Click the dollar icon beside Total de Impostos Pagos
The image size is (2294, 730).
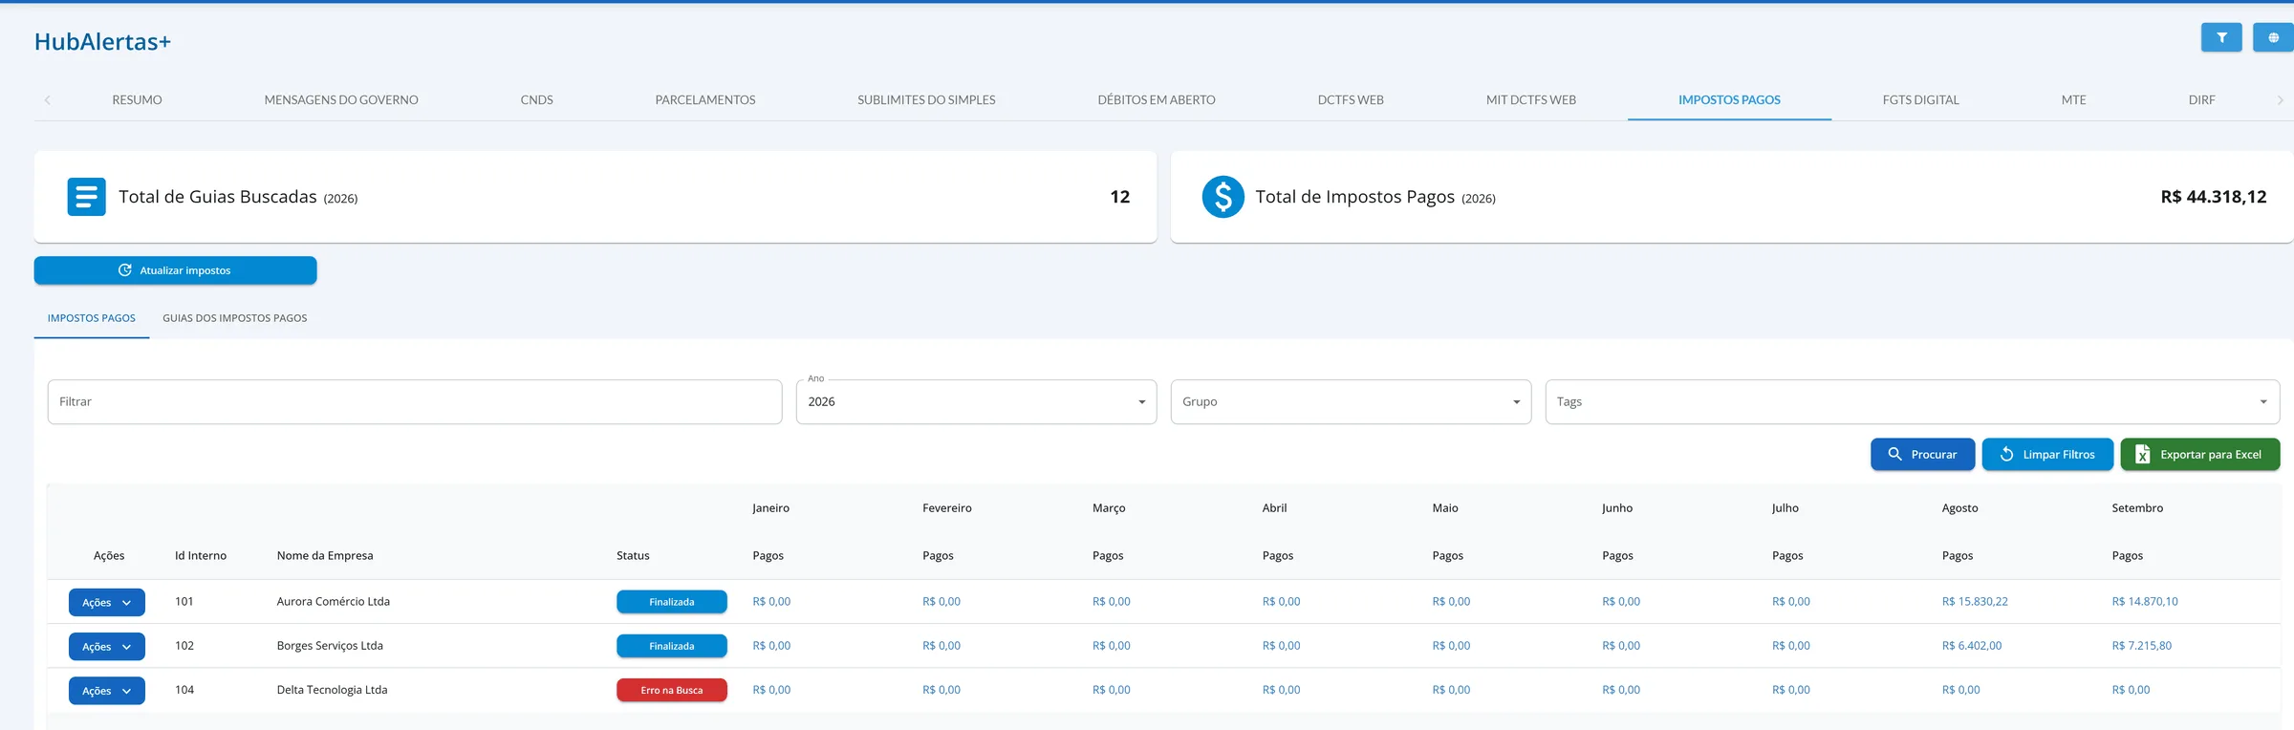1223,197
